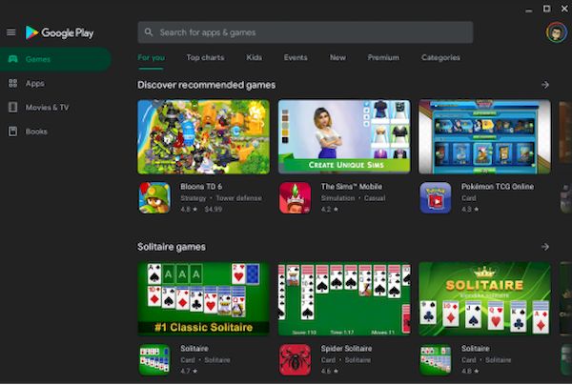
Task: Open the Solitaire app icon rated 4.8
Action: coord(436,360)
